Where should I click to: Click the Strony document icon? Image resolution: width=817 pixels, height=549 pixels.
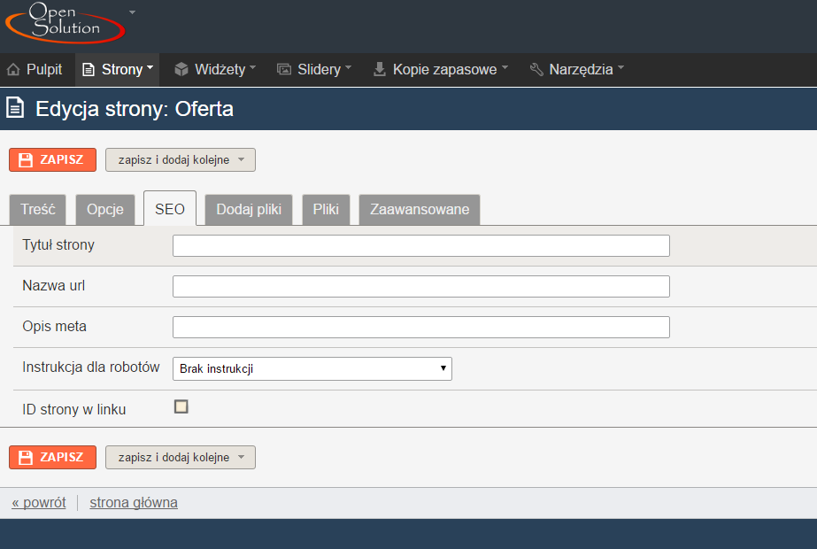(x=89, y=69)
